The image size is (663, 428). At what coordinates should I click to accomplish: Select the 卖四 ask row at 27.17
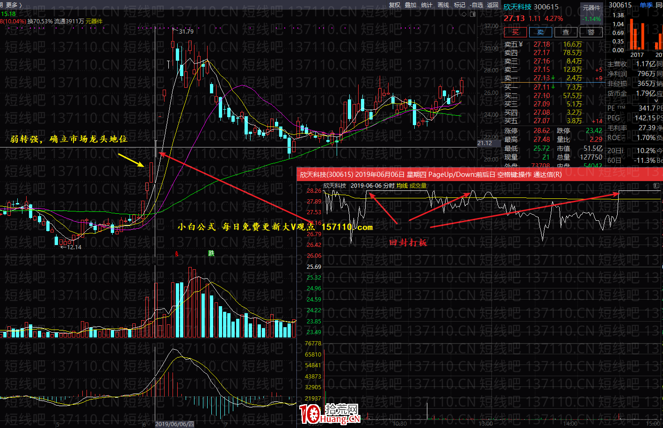pyautogui.click(x=553, y=53)
